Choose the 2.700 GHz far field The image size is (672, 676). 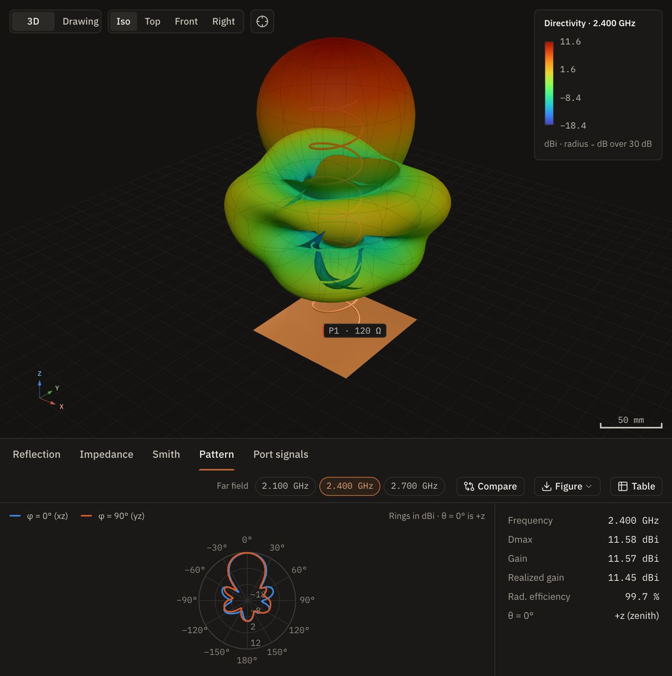[414, 486]
